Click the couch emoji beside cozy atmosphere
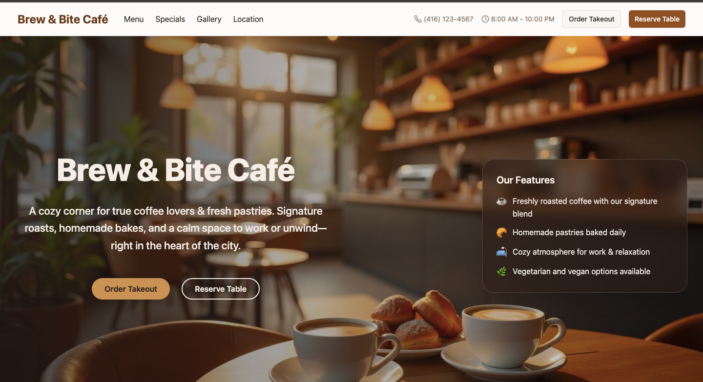703x382 pixels. pos(501,252)
